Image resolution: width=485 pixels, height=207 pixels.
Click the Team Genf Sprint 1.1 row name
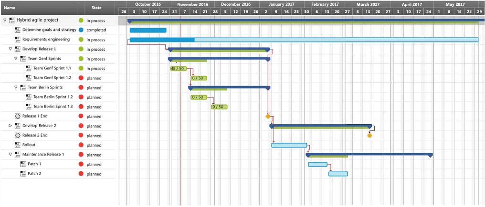coord(52,68)
